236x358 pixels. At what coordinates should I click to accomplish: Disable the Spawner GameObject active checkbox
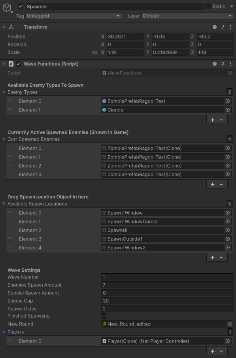(21, 6)
